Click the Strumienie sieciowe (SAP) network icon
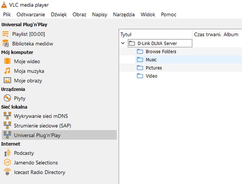242x184 pixels. [x=7, y=125]
